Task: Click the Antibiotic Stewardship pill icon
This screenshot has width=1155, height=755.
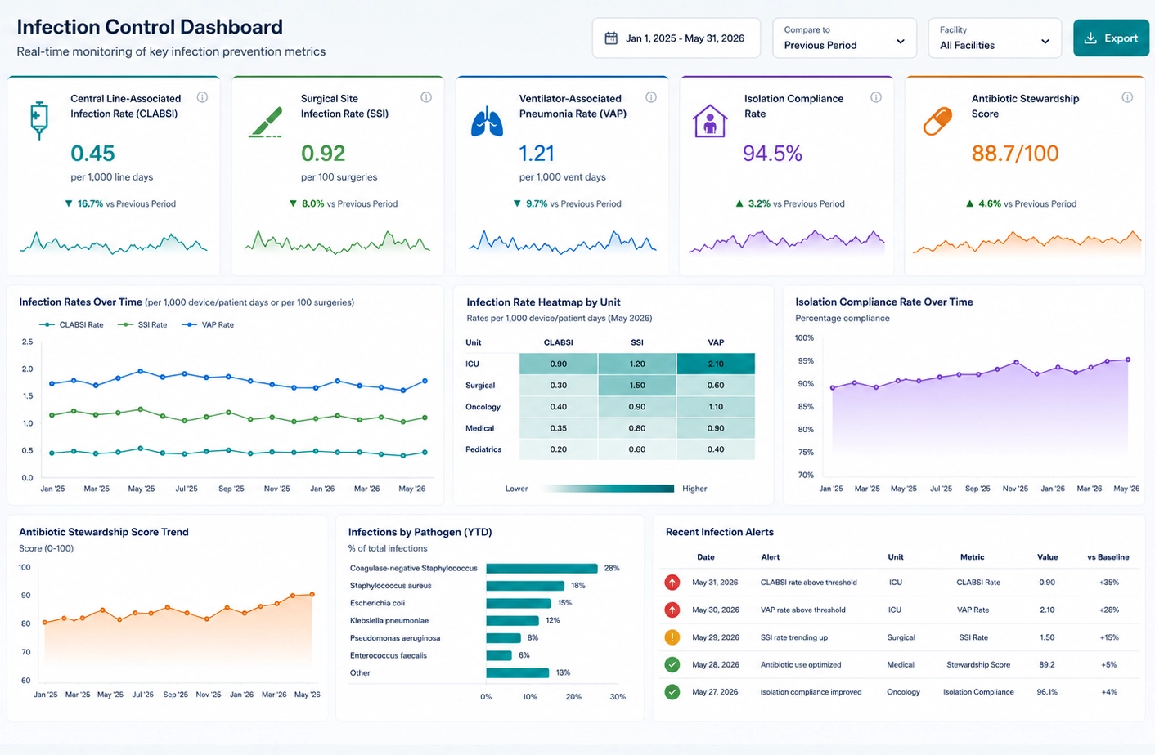Action: click(937, 121)
